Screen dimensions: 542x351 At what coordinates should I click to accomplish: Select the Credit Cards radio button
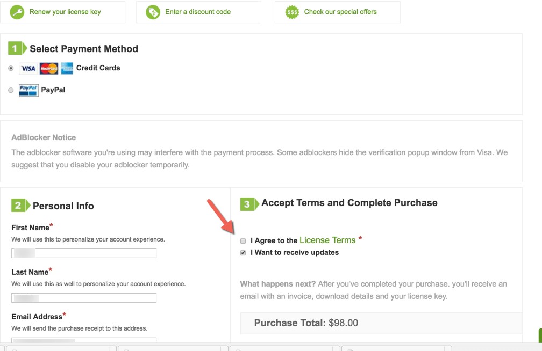click(11, 68)
